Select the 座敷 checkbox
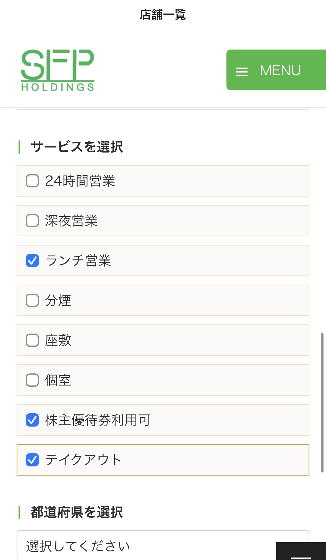 pyautogui.click(x=32, y=340)
